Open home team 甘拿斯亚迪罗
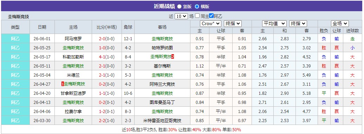364x134 pixels. click(x=73, y=93)
